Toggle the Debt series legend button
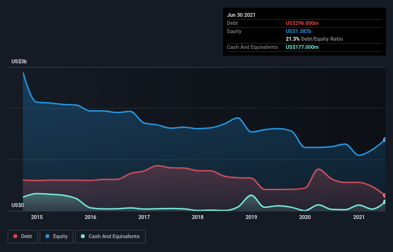The image size is (393, 252). (x=23, y=237)
